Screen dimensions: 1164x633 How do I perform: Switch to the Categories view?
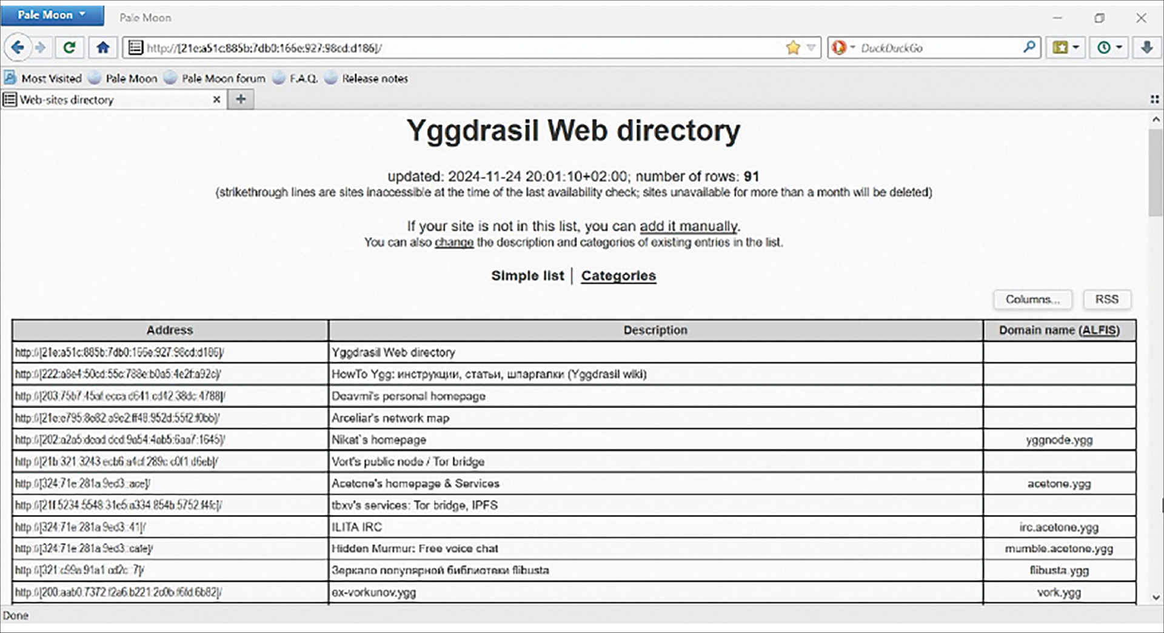click(x=618, y=276)
